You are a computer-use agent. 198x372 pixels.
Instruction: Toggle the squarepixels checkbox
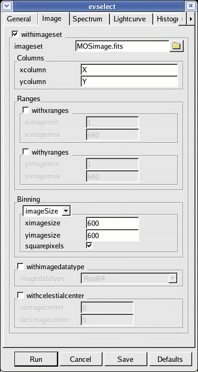(89, 246)
